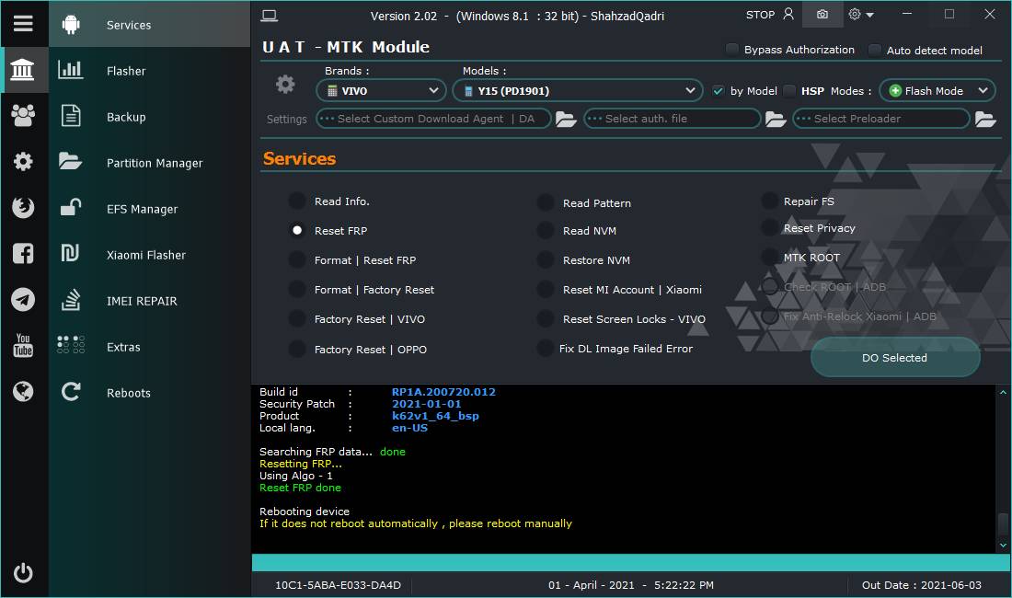Click the EFS Manager padlock icon
The width and height of the screenshot is (1012, 598).
[70, 207]
